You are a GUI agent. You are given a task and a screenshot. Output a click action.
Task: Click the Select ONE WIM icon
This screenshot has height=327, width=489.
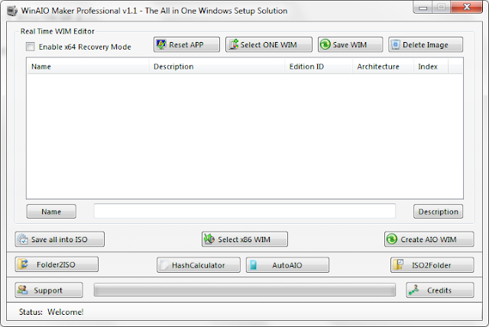[x=234, y=44]
